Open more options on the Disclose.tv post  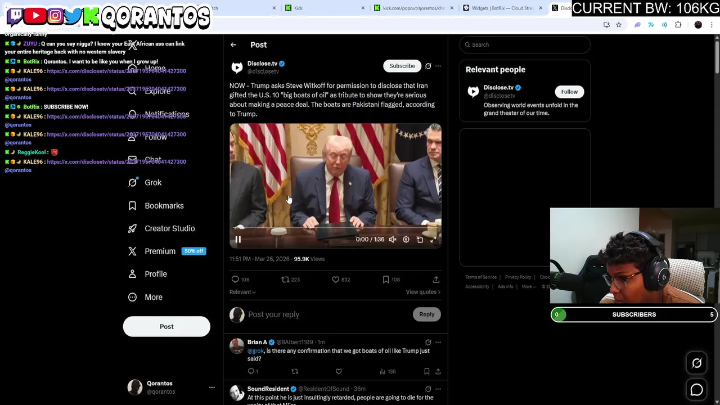click(438, 66)
